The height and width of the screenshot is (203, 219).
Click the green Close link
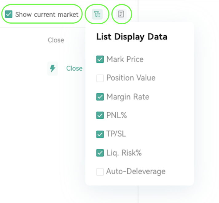point(74,69)
